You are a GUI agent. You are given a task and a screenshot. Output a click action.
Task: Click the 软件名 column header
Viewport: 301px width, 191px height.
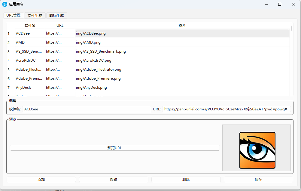(30, 25)
